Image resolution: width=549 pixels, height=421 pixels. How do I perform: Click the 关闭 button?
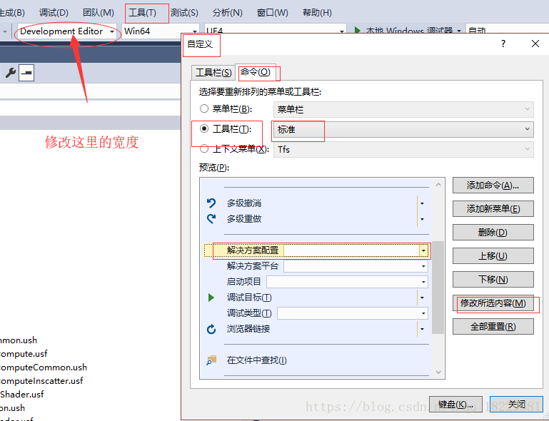tap(516, 405)
